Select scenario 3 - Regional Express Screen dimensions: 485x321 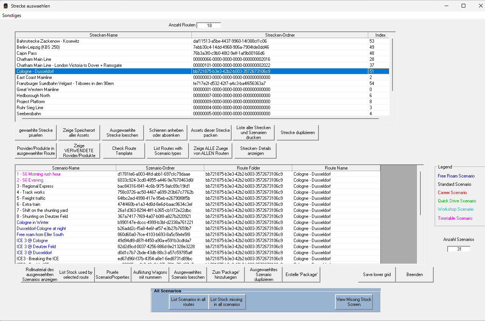click(198, 186)
